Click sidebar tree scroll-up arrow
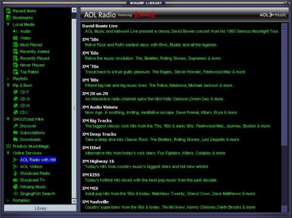 [74, 10]
